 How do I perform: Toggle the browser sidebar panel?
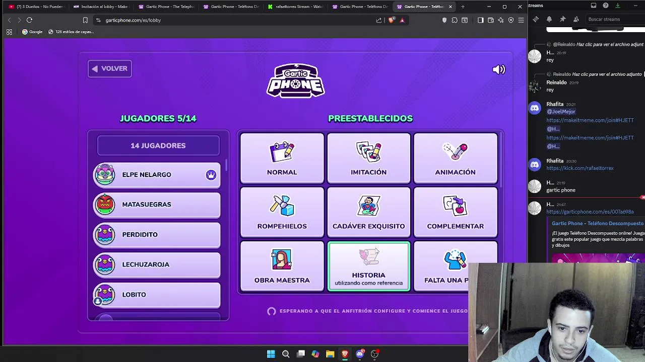click(x=480, y=20)
